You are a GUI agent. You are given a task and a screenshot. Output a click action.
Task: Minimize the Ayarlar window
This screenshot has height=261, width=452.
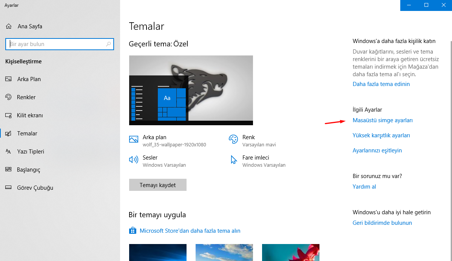(409, 5)
